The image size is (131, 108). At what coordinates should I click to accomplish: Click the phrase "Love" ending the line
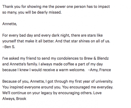pos(97,93)
